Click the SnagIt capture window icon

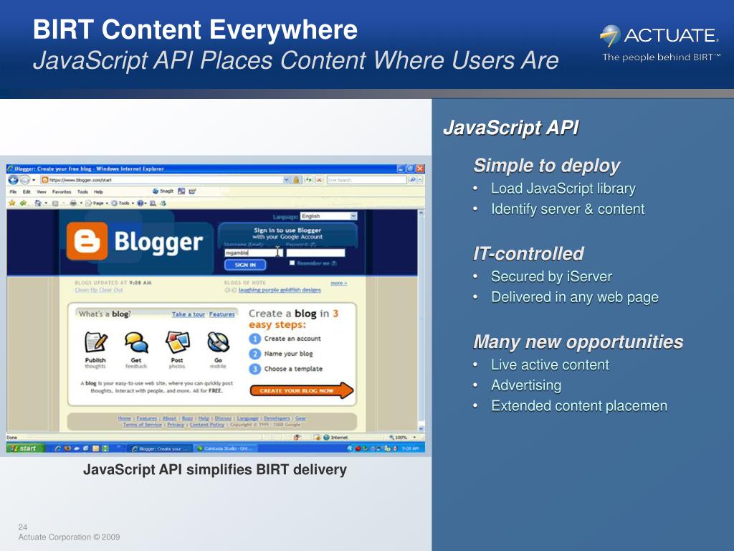coord(181,191)
